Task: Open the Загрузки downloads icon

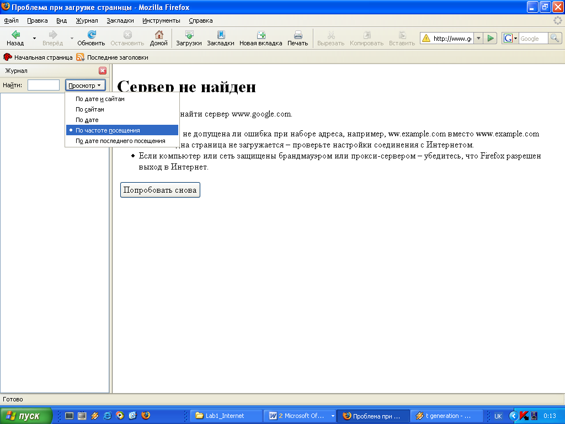Action: [189, 35]
